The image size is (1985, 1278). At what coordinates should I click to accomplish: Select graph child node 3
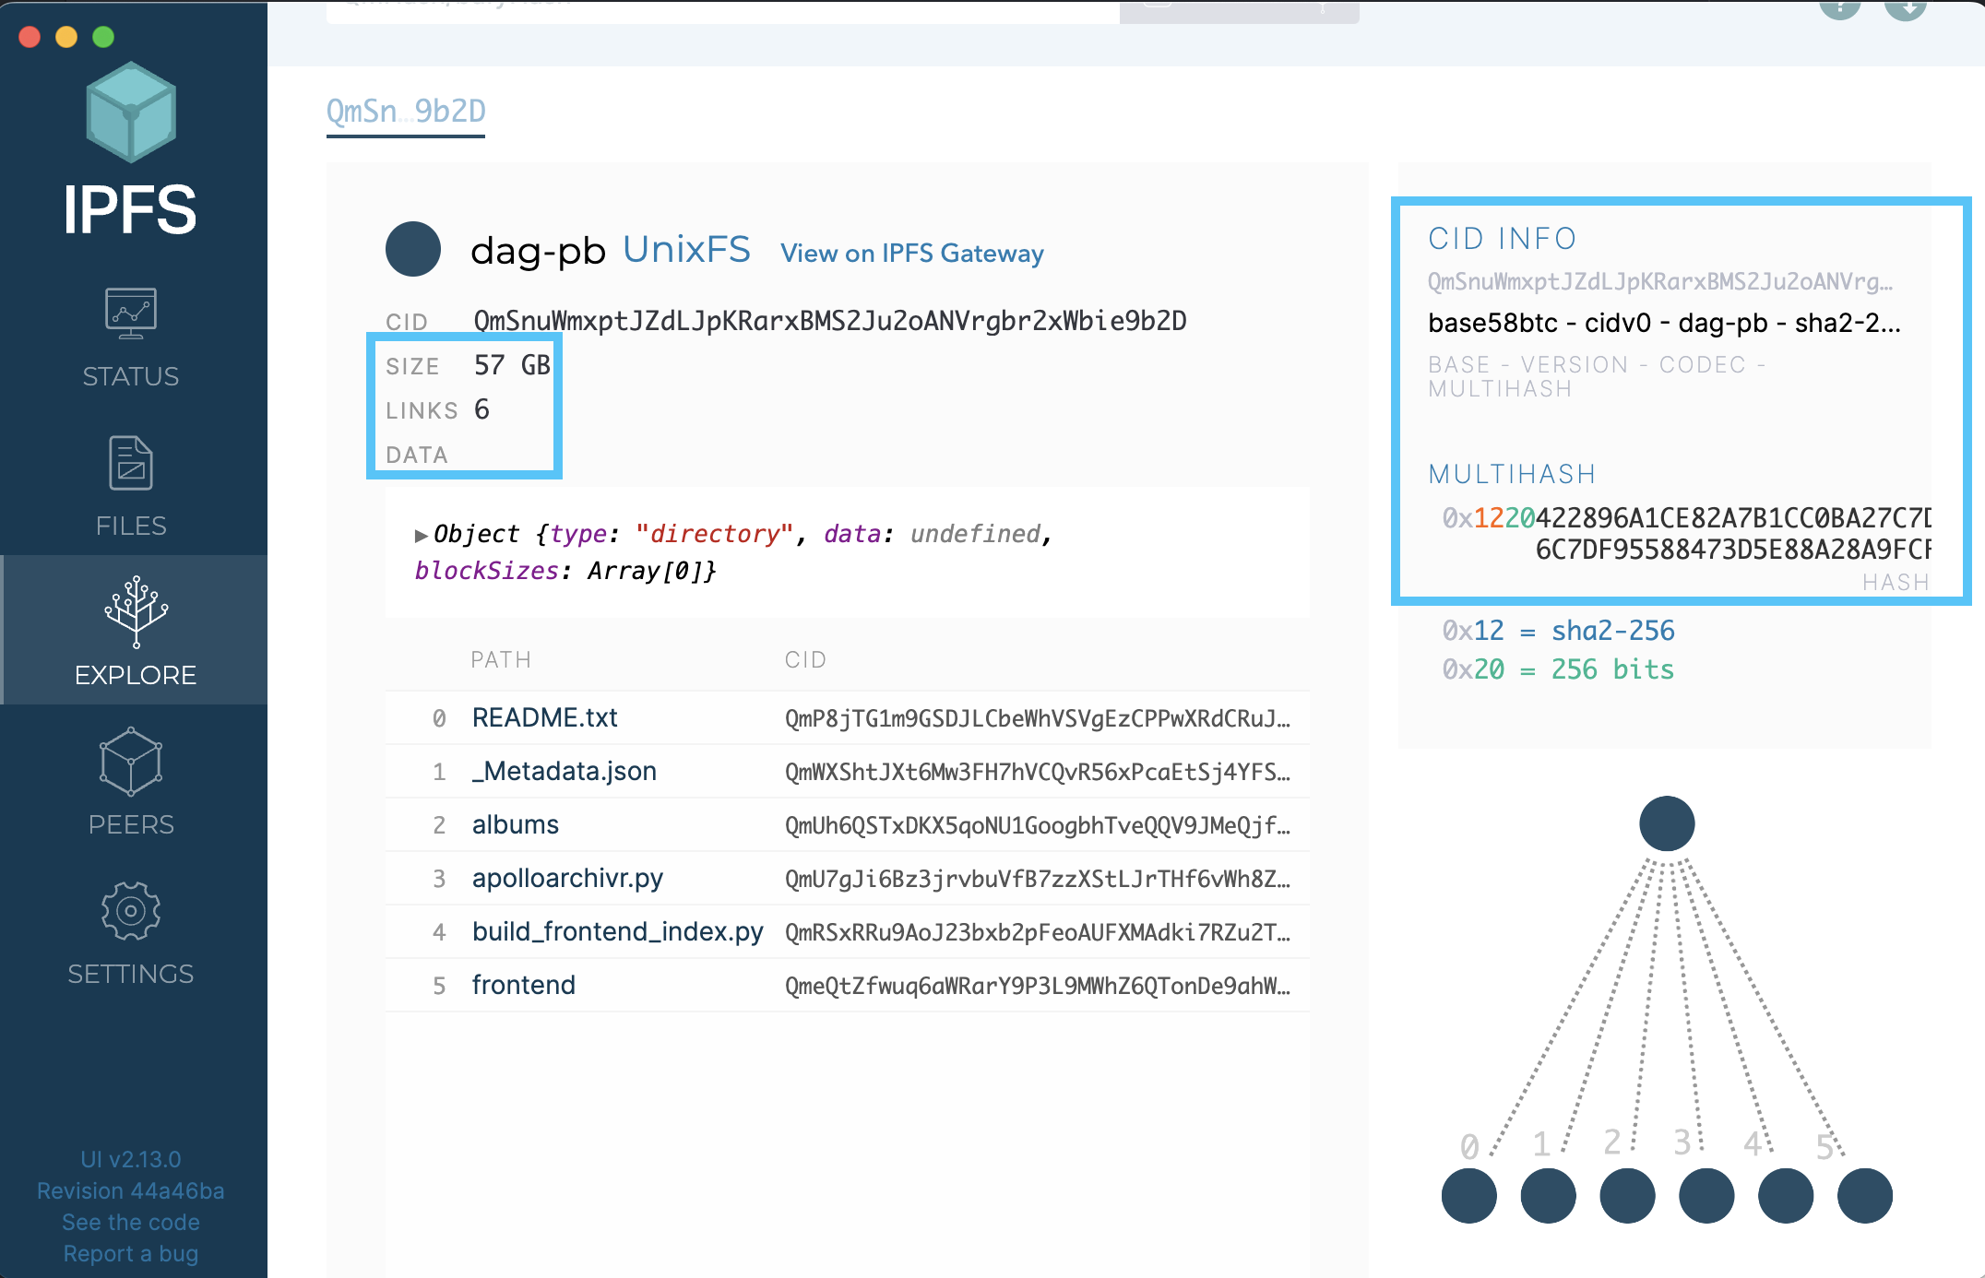pos(1706,1196)
